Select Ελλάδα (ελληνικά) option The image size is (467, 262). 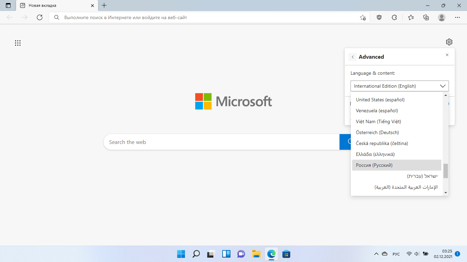pyautogui.click(x=397, y=154)
